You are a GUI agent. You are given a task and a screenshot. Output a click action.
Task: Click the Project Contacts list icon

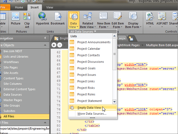[72, 55]
